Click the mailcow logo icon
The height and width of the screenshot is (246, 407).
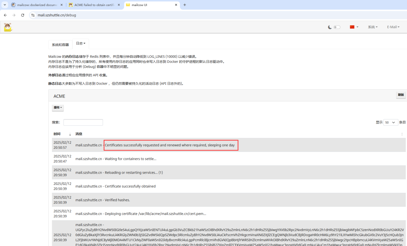point(8,27)
